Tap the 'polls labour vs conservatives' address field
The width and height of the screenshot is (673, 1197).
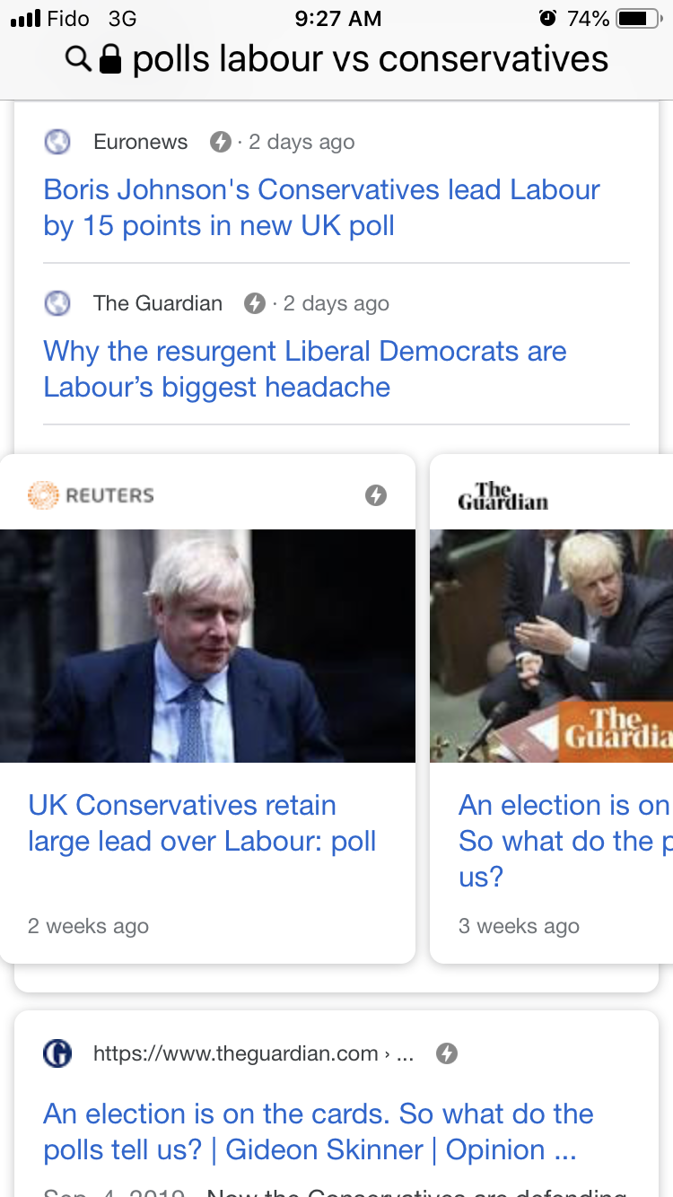point(370,60)
